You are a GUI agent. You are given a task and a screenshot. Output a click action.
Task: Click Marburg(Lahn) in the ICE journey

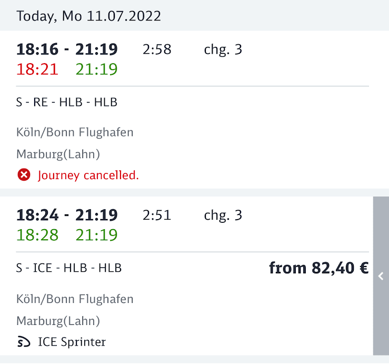click(x=58, y=321)
